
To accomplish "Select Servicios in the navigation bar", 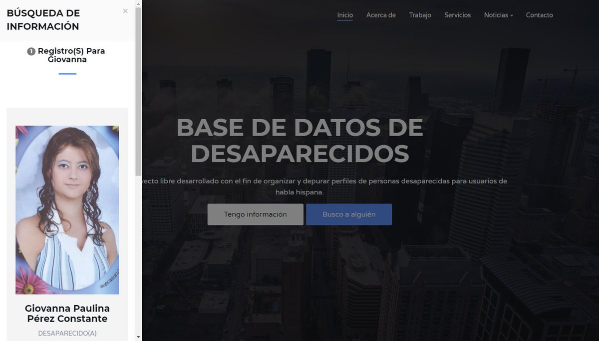I will click(x=457, y=15).
